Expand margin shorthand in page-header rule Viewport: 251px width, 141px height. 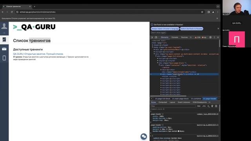[x=160, y=129]
